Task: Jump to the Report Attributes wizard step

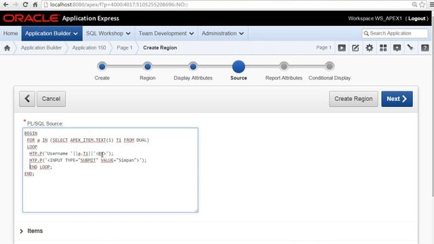Action: tap(283, 66)
